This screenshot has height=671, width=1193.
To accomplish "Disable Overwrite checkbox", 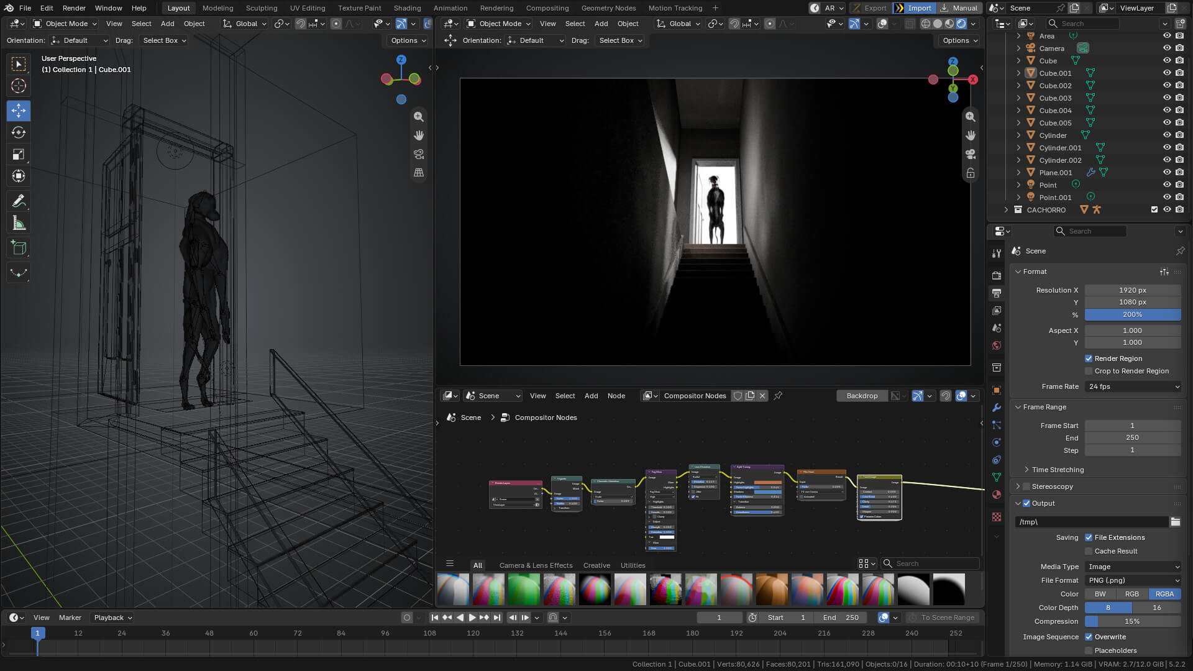I will coord(1089,637).
